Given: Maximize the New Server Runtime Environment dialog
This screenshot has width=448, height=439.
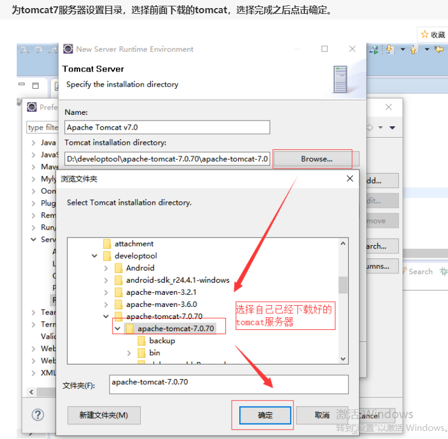Looking at the screenshot, I should (325, 49).
